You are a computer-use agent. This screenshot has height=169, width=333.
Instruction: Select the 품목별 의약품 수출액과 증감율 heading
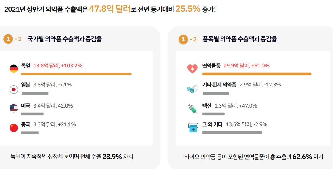(240, 39)
